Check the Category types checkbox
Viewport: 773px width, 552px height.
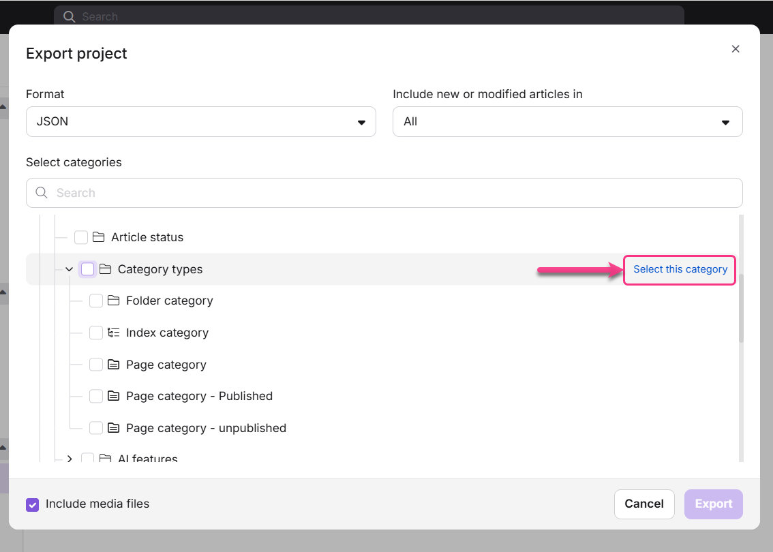(88, 269)
